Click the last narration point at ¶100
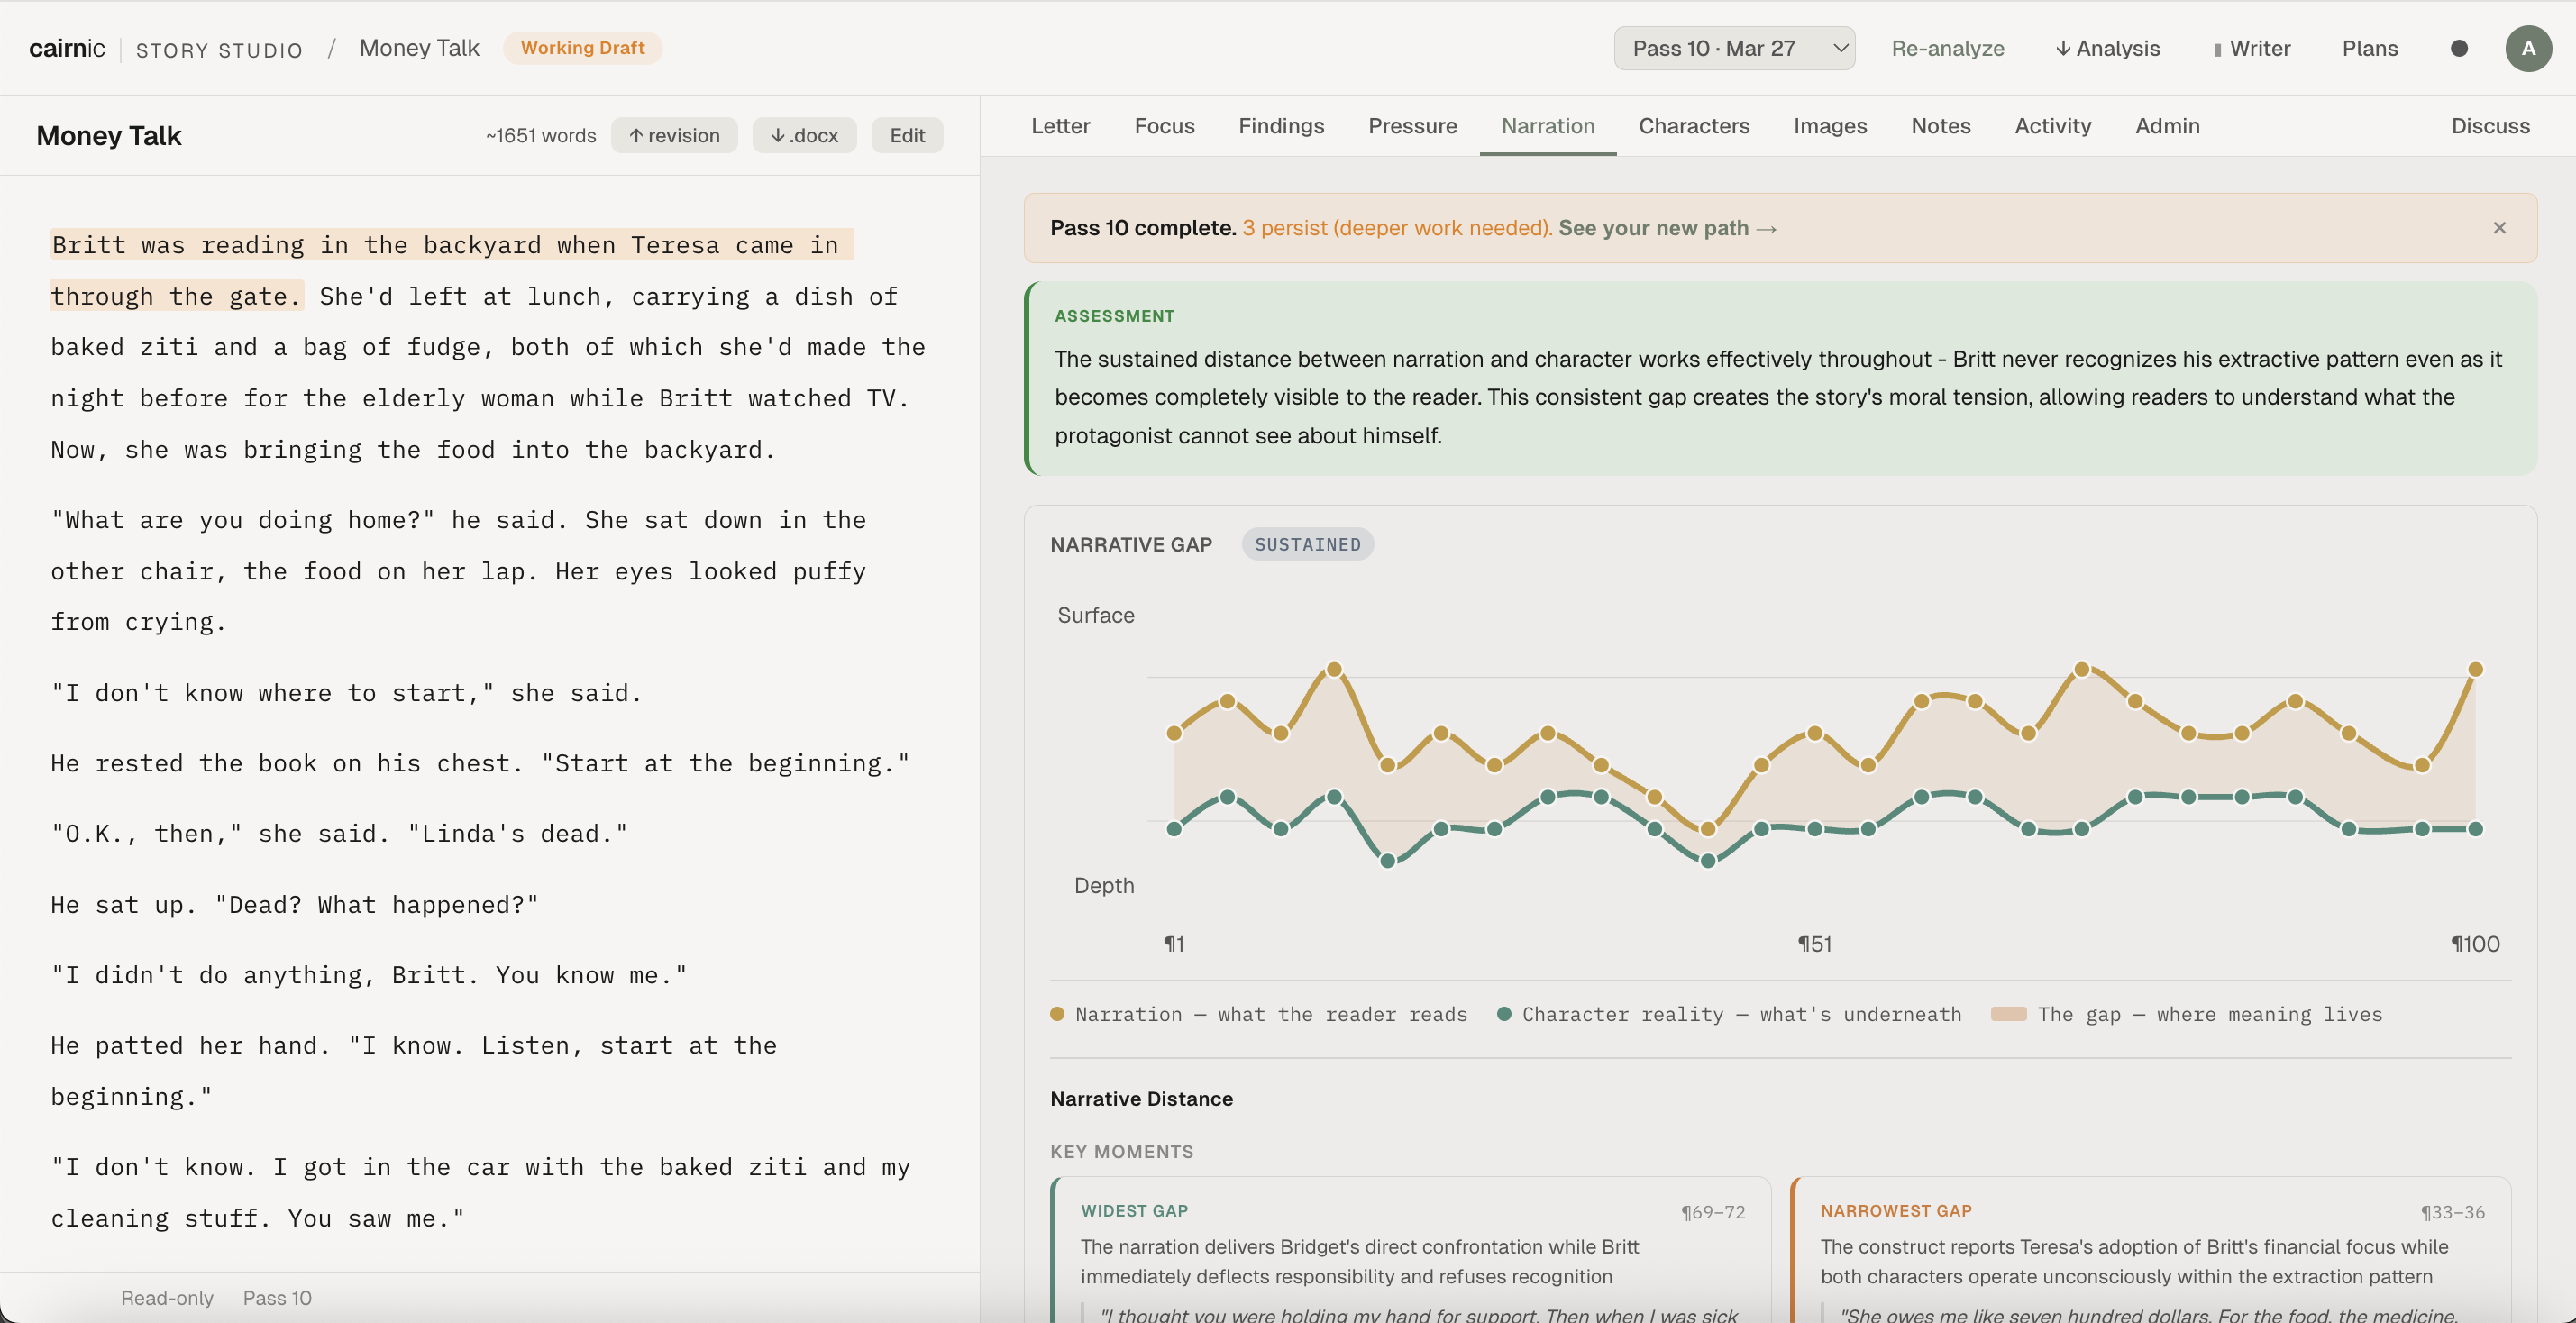 [2475, 669]
